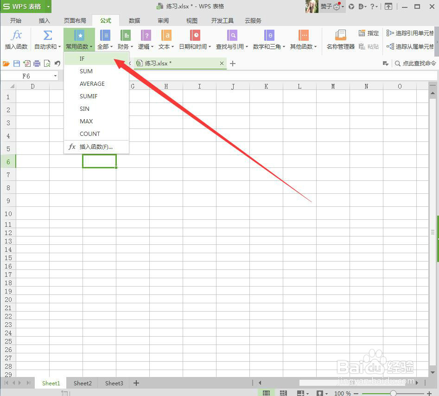This screenshot has width=439, height=396.
Task: Select COUNT from the function list
Action: [x=96, y=134]
